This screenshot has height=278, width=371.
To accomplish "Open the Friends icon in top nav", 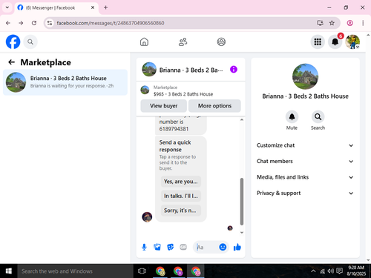I will click(x=183, y=42).
